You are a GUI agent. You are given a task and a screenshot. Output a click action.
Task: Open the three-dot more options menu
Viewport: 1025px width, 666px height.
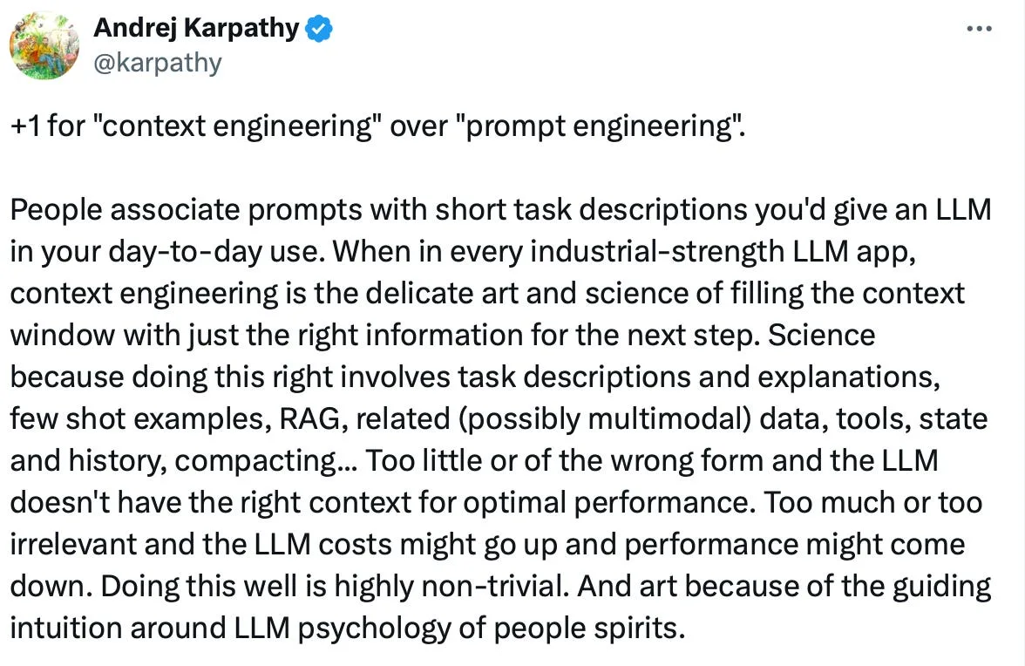(x=979, y=29)
